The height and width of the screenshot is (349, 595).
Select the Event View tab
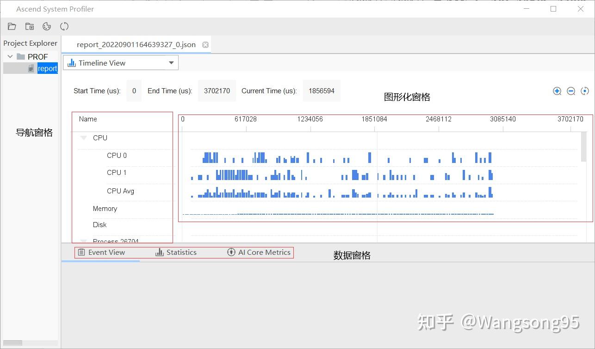click(x=107, y=252)
